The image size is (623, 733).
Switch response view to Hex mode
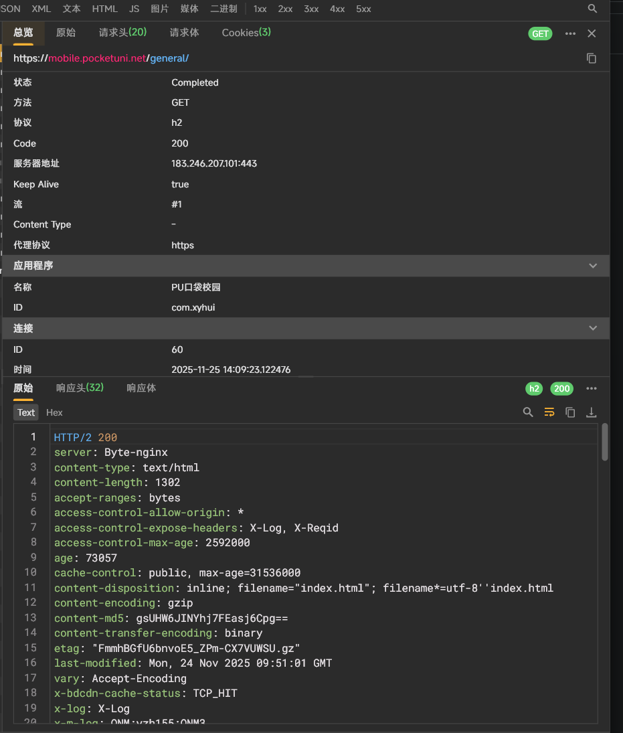click(x=54, y=412)
